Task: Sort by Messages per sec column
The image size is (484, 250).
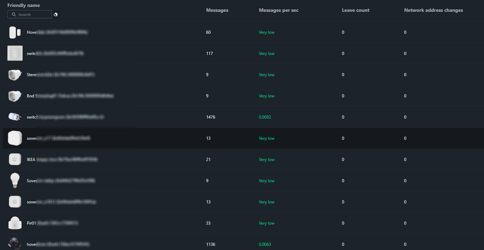Action: click(x=278, y=10)
